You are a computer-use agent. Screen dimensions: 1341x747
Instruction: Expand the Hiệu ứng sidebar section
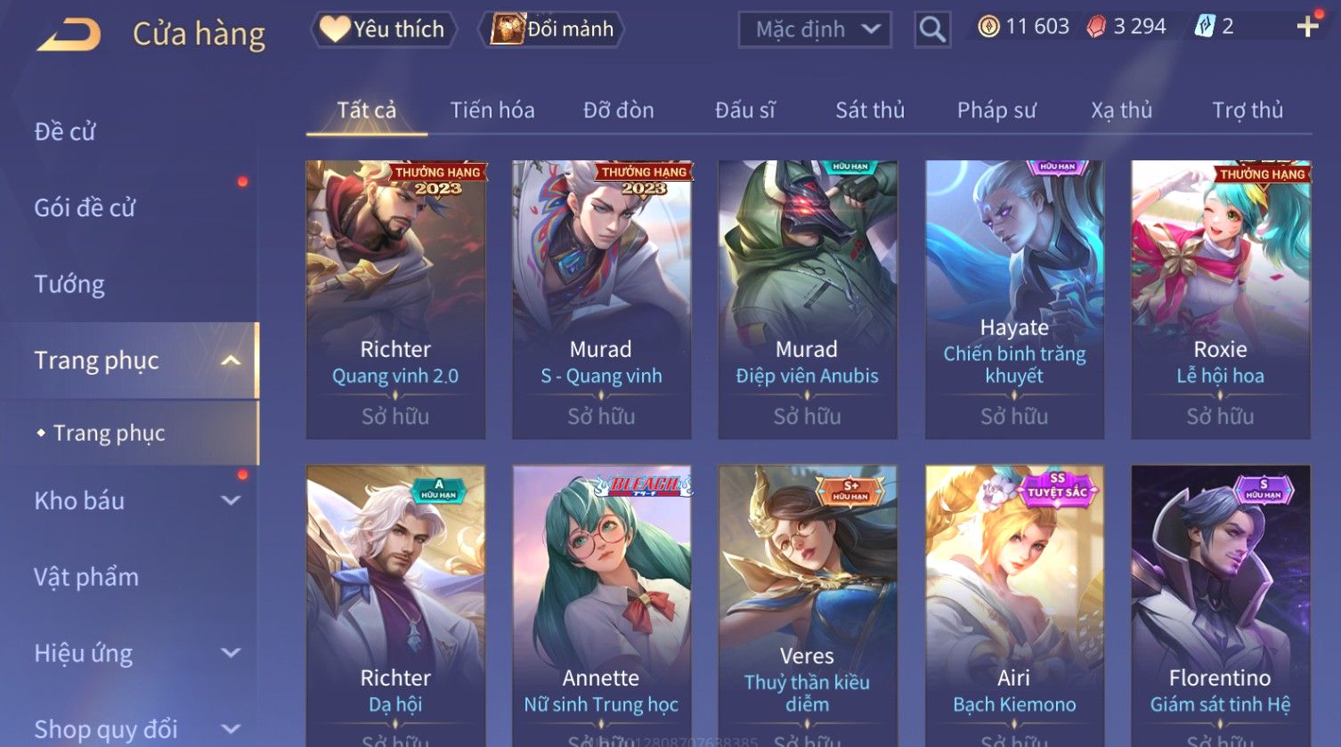[x=230, y=654]
